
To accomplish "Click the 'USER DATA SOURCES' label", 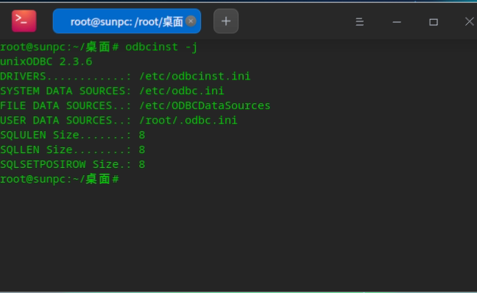I will pos(56,120).
